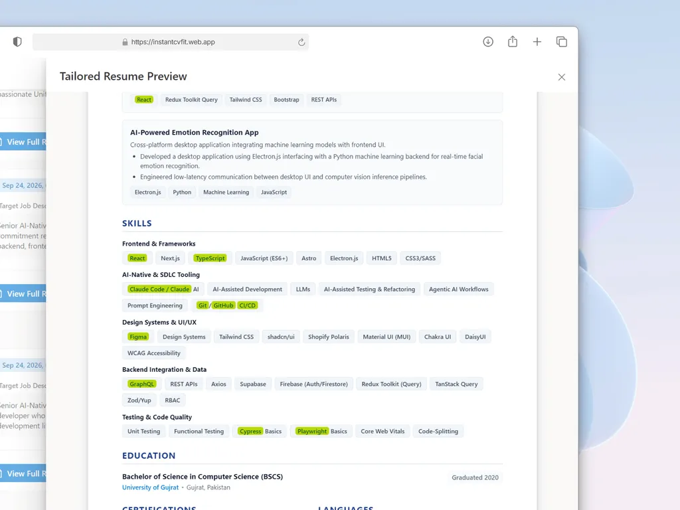
Task: Select the Next.js skill chip
Action: (x=171, y=258)
